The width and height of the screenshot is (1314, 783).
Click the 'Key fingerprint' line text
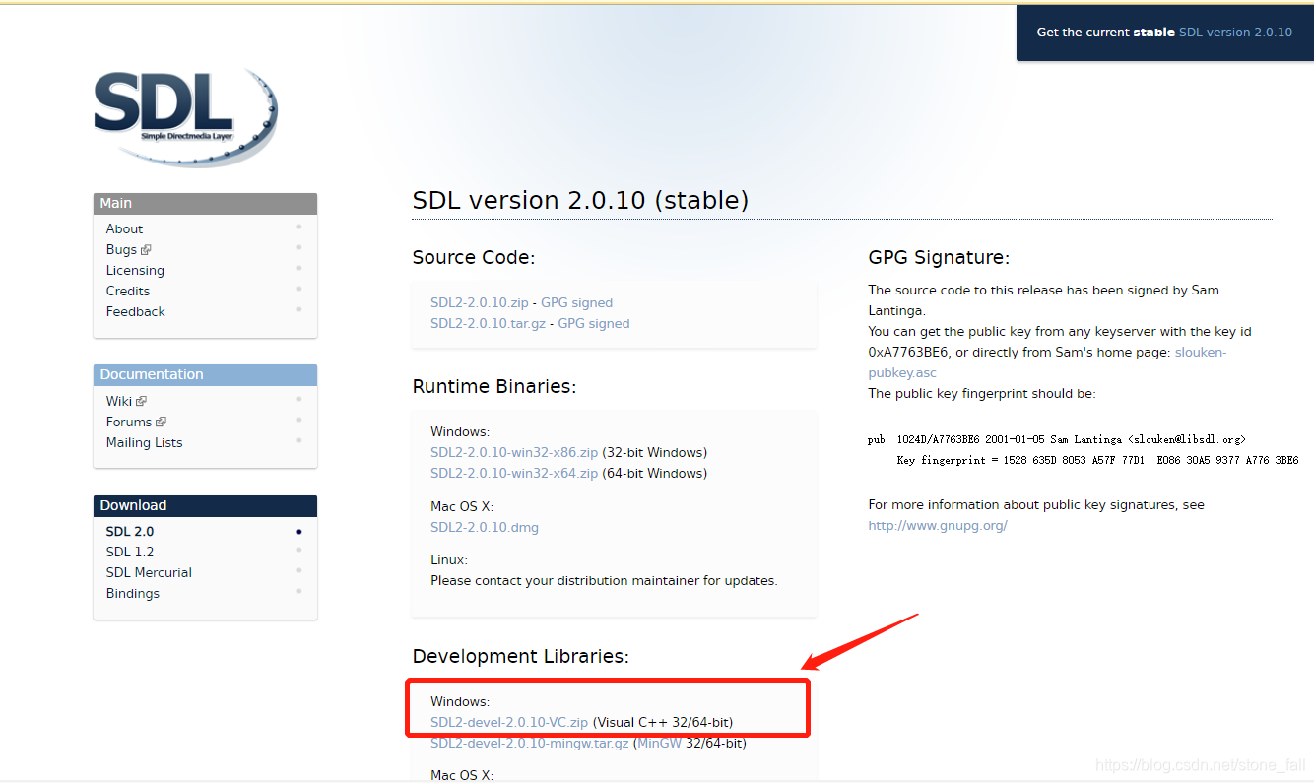(1097, 460)
